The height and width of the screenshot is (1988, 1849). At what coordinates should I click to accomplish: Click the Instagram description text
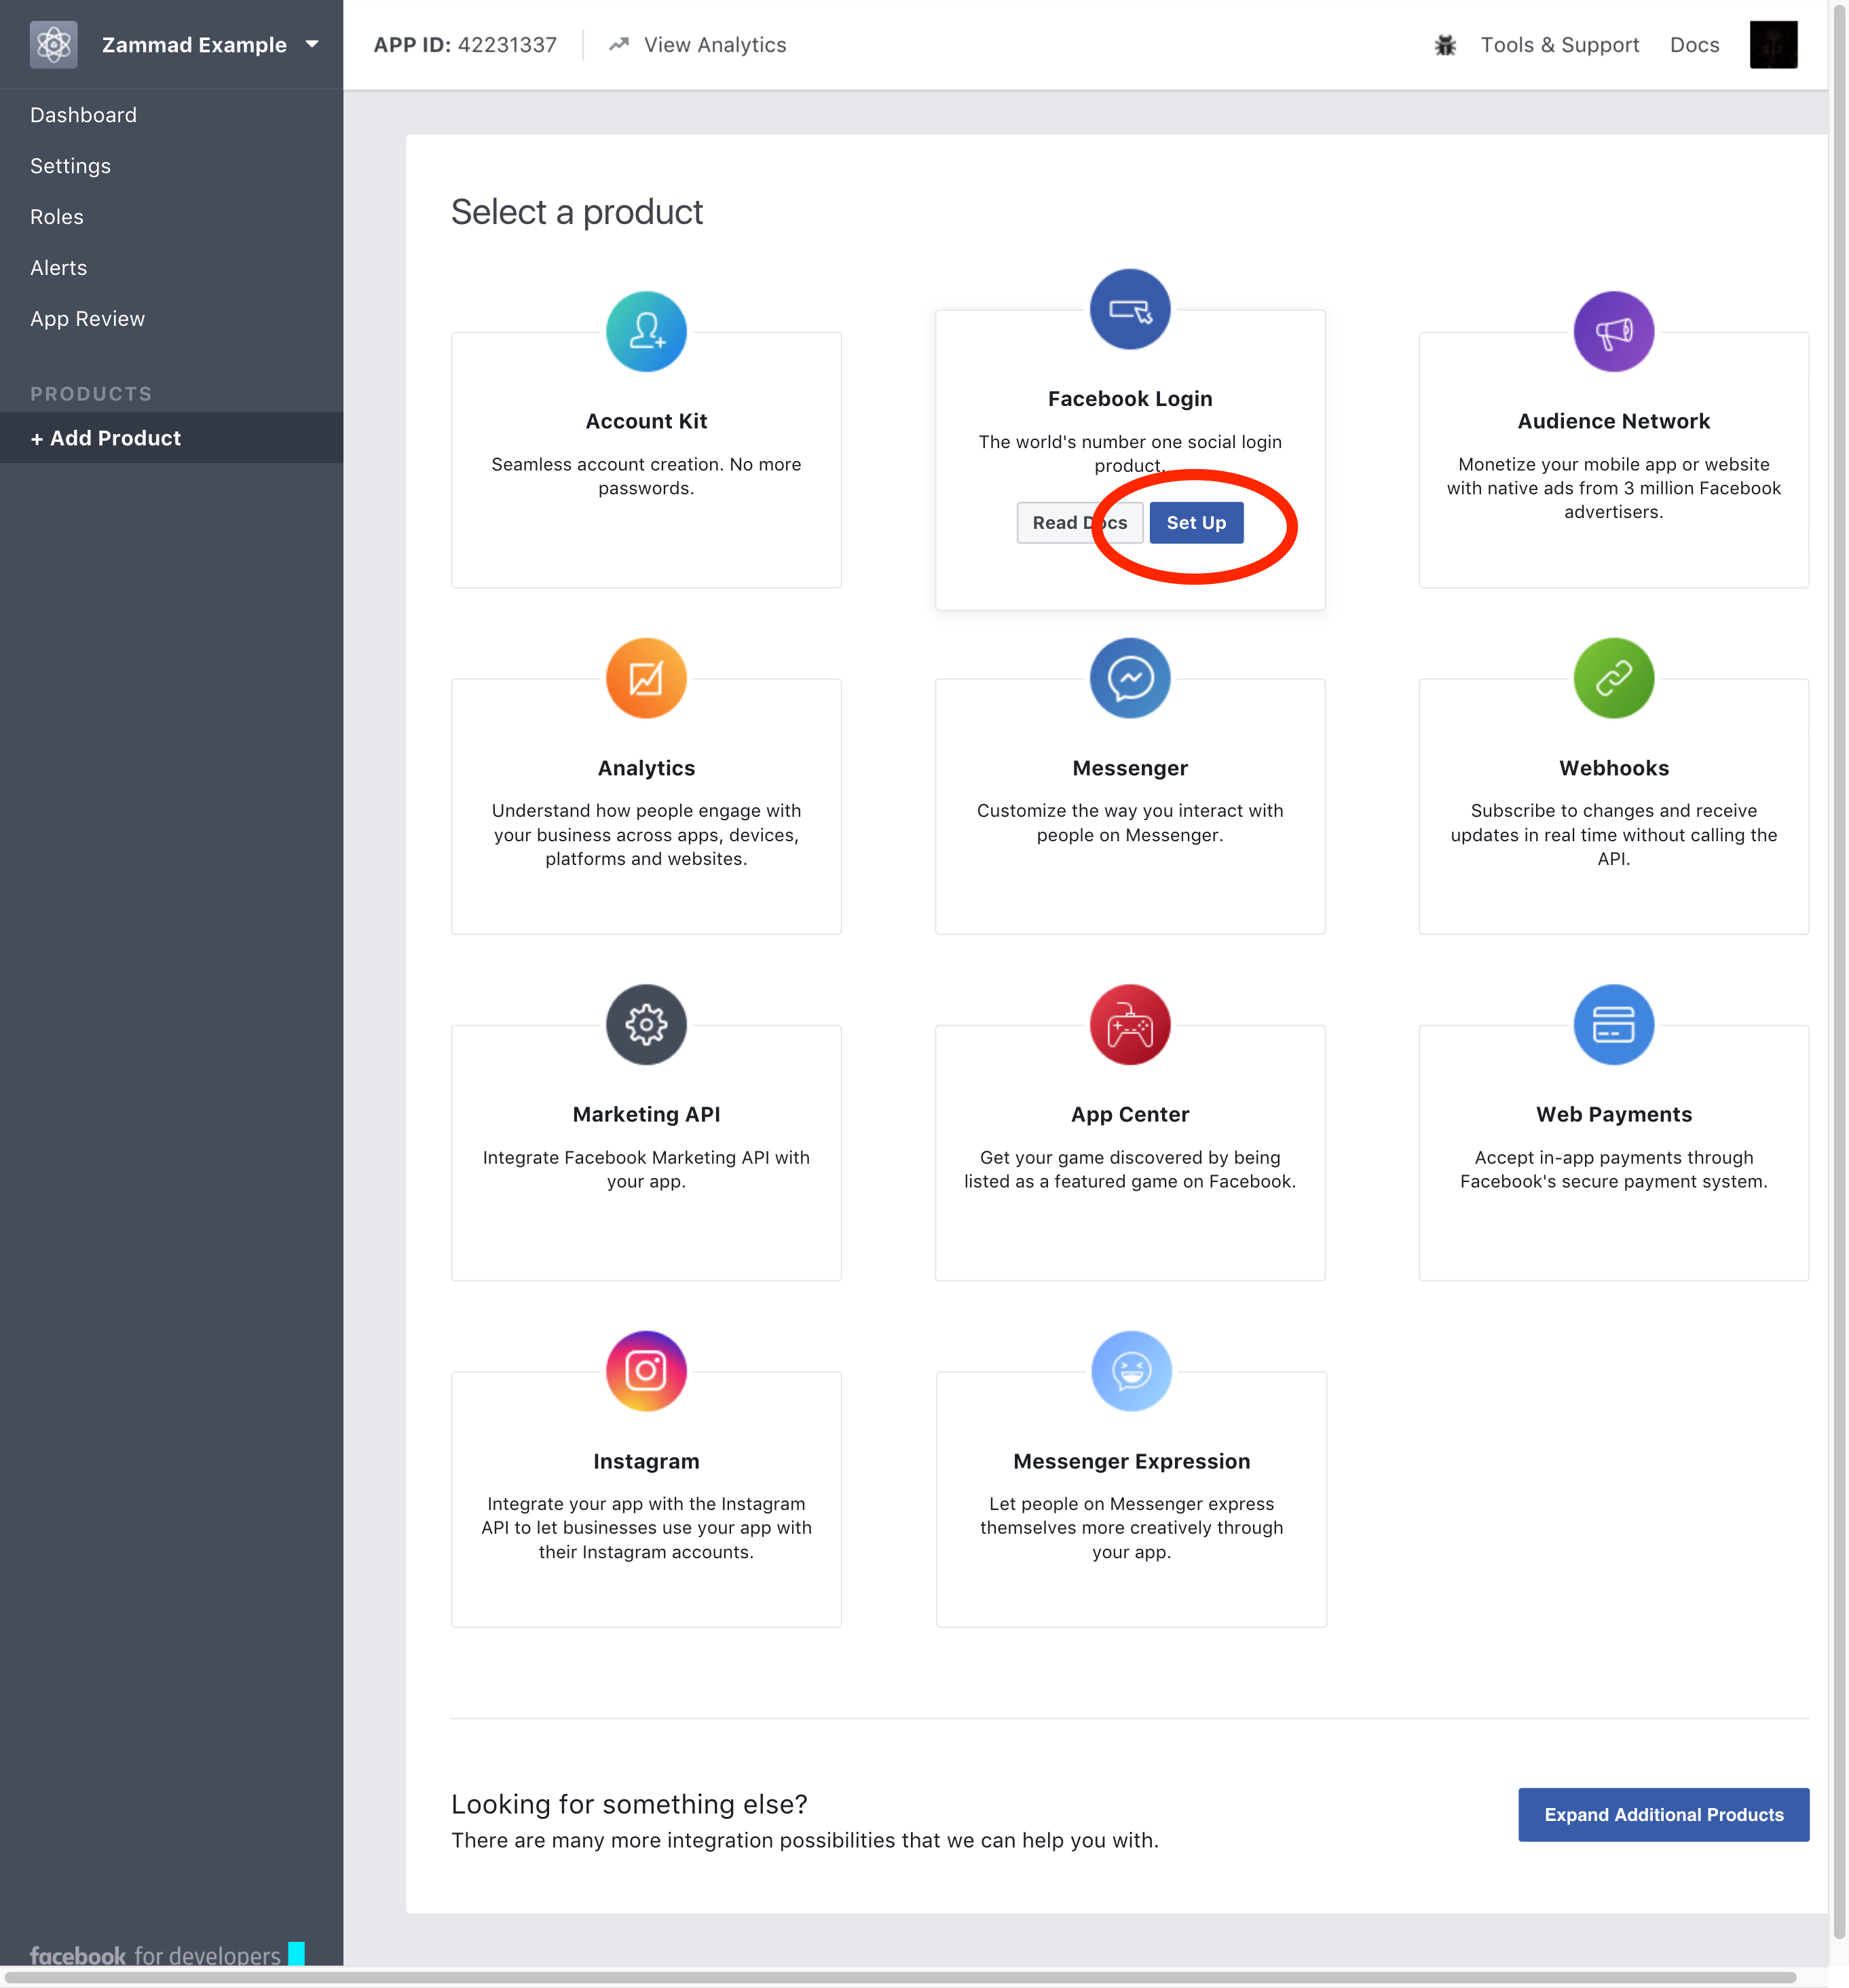pyautogui.click(x=646, y=1528)
